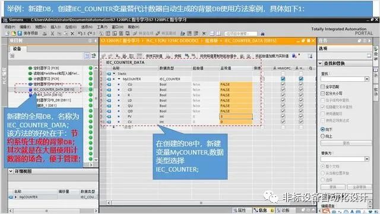Open the 工具 menu

point(102,27)
